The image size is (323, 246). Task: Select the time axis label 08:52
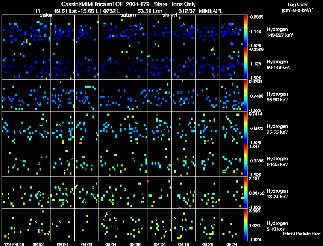coord(38,244)
